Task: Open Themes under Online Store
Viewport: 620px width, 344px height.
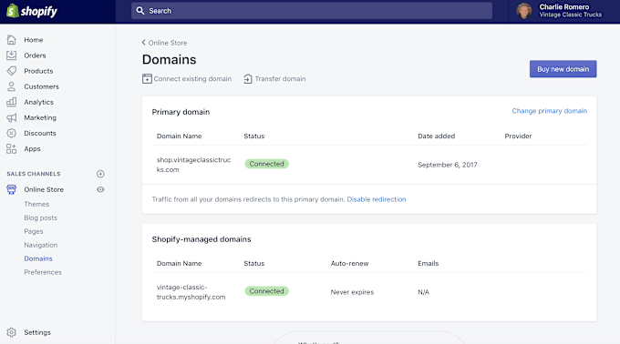Action: point(36,204)
